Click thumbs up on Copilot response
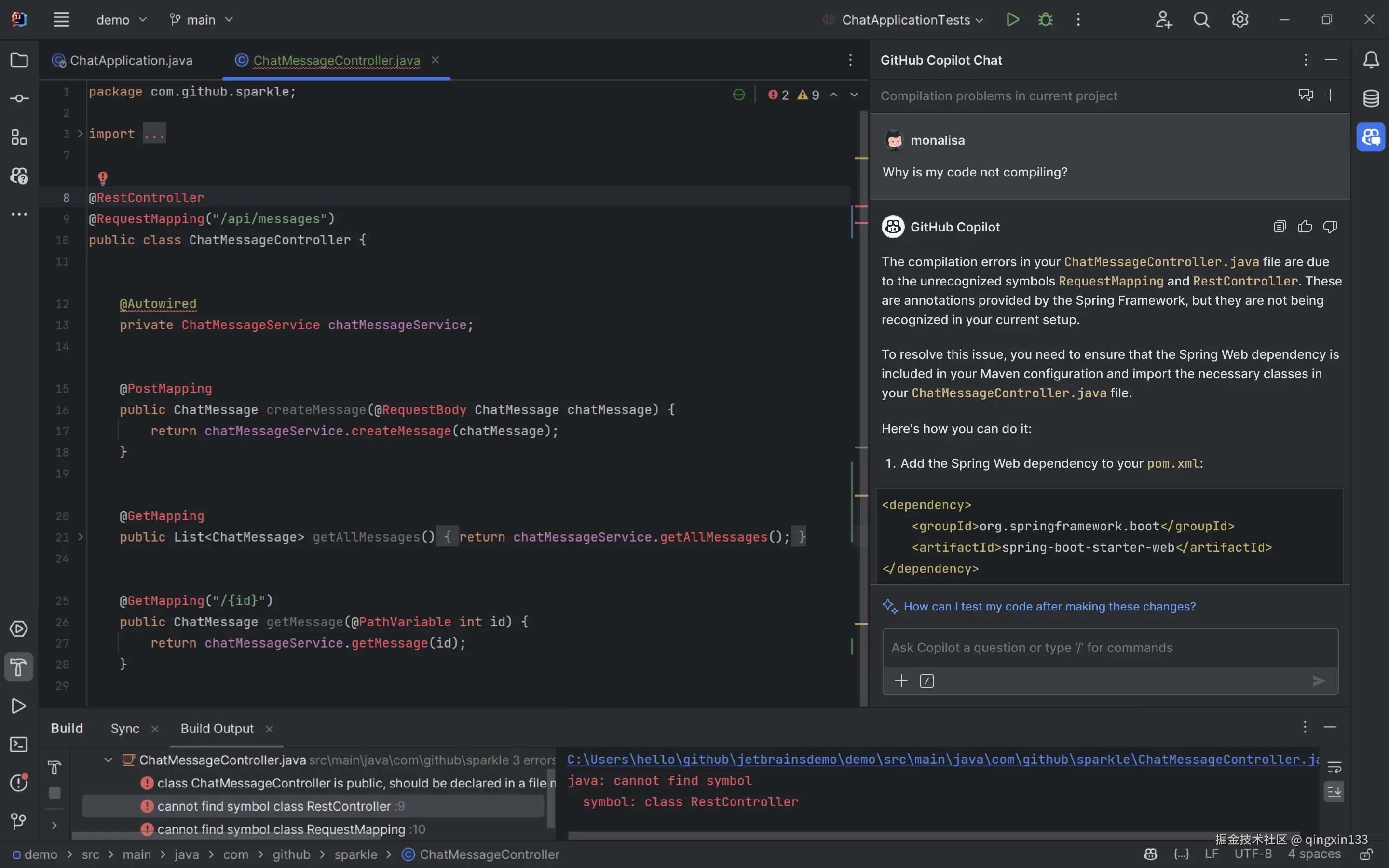1389x868 pixels. pos(1305,227)
